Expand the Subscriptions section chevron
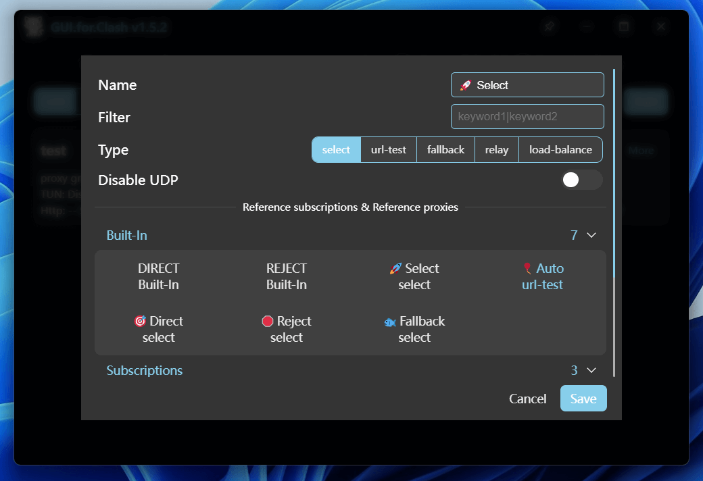Viewport: 703px width, 481px height. [x=591, y=370]
